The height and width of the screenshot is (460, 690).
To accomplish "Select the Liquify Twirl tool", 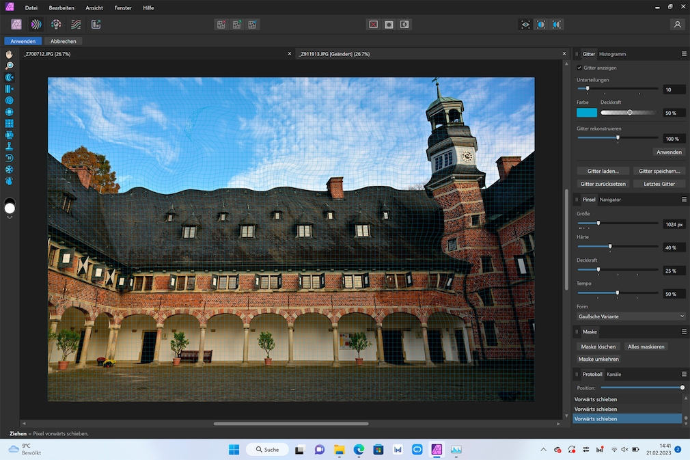I will point(10,100).
